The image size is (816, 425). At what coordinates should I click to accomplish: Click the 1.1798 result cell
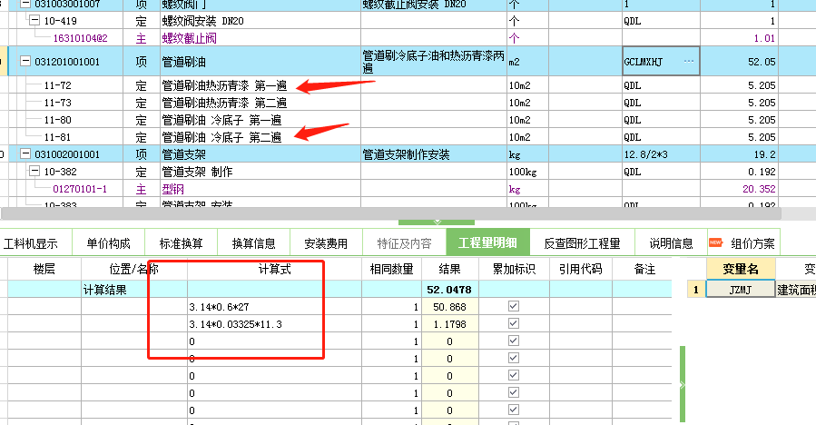click(x=449, y=324)
